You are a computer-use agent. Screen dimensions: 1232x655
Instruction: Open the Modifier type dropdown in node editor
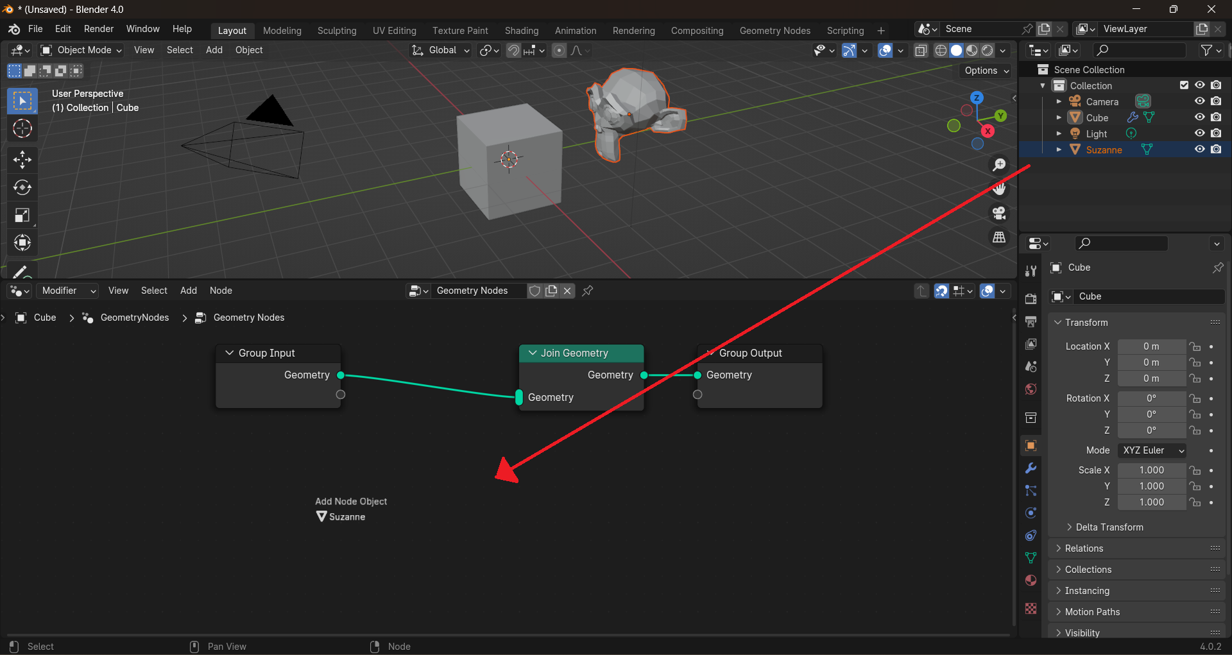[x=68, y=291]
